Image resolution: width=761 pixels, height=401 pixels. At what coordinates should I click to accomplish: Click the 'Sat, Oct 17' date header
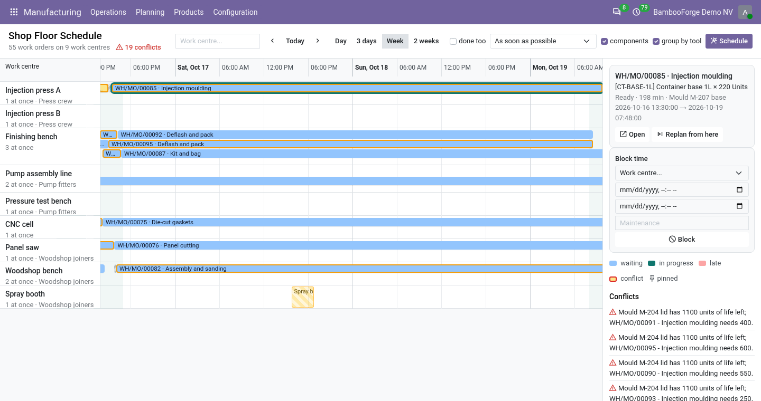click(x=193, y=68)
